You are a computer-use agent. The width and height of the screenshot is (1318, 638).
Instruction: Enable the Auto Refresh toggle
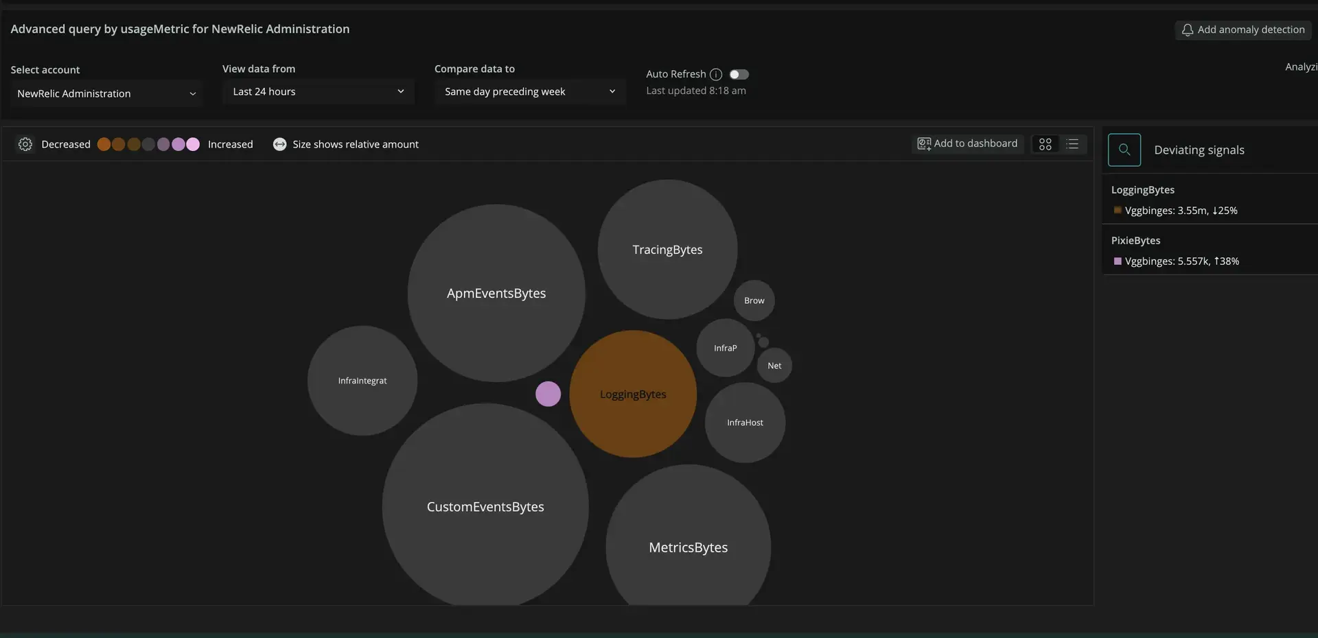739,74
